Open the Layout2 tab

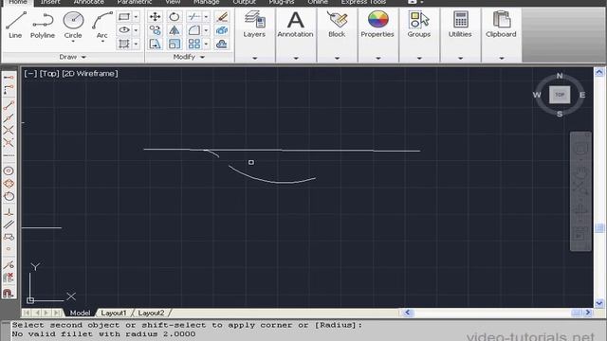(151, 313)
